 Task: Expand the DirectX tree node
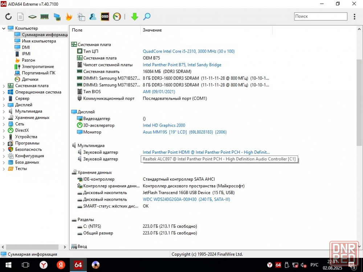tap(4, 131)
